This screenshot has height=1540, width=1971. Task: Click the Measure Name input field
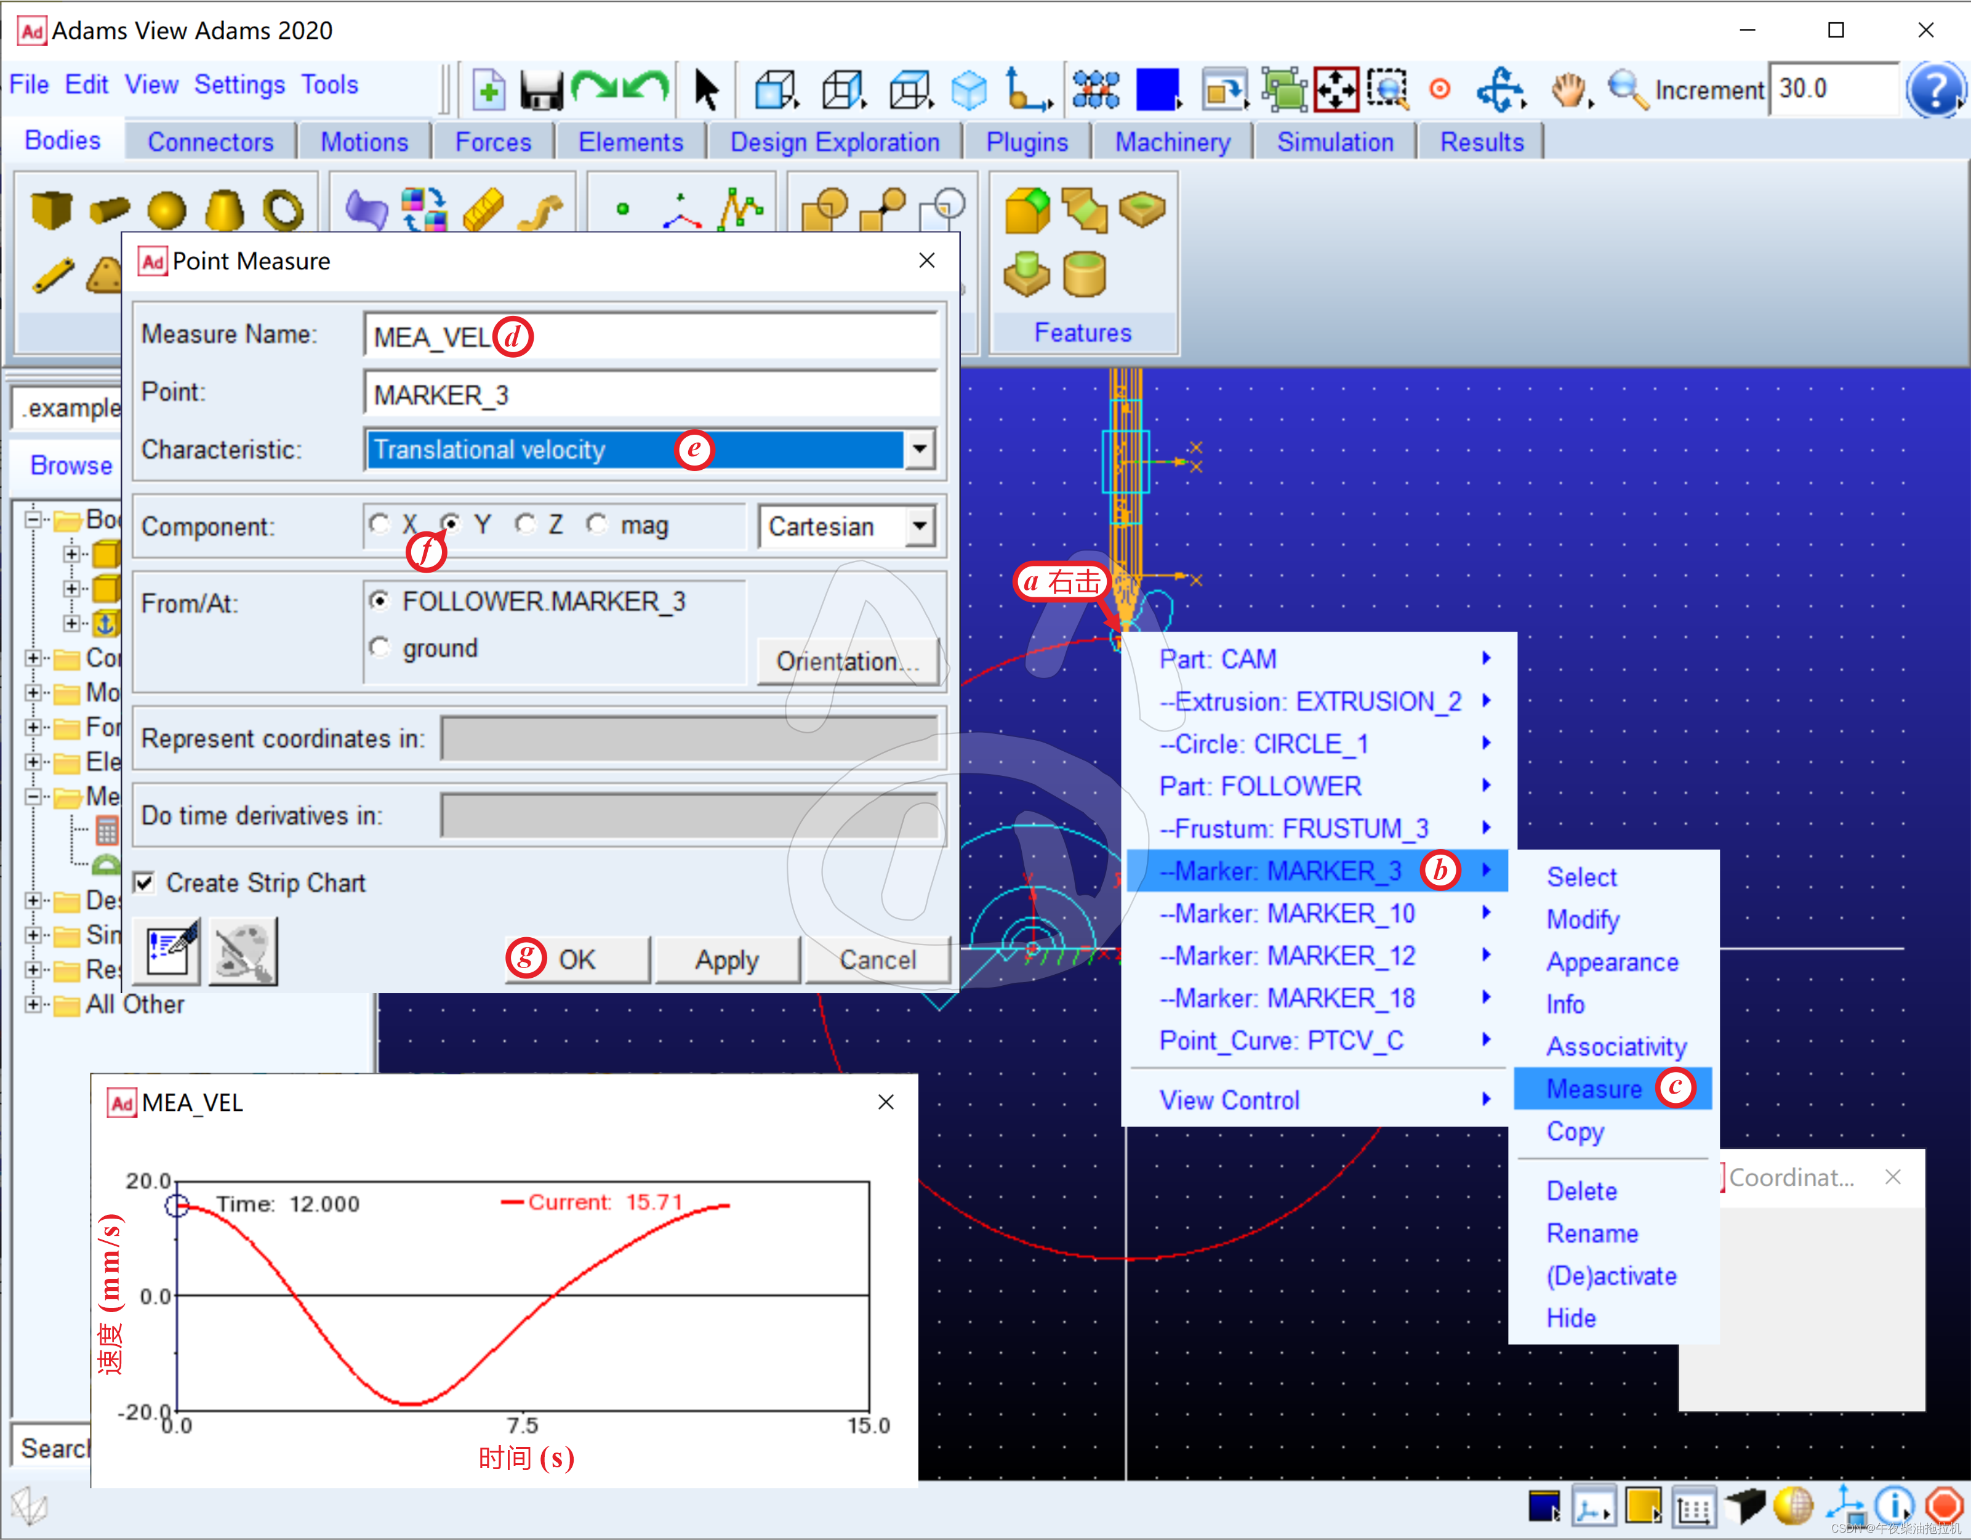[722, 337]
